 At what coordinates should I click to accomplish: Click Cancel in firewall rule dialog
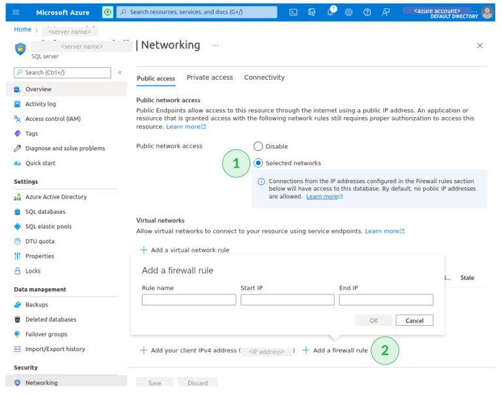click(x=414, y=320)
